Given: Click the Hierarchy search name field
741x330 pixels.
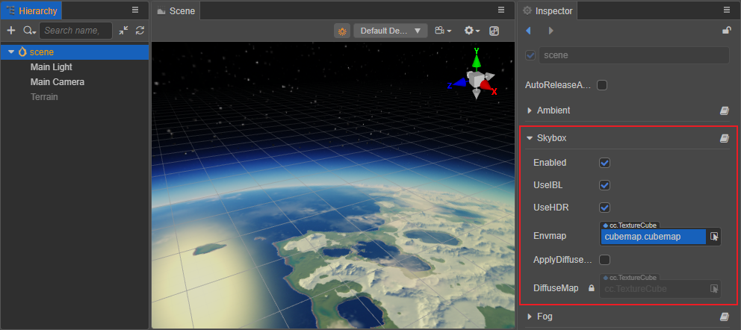Looking at the screenshot, I should tap(75, 31).
